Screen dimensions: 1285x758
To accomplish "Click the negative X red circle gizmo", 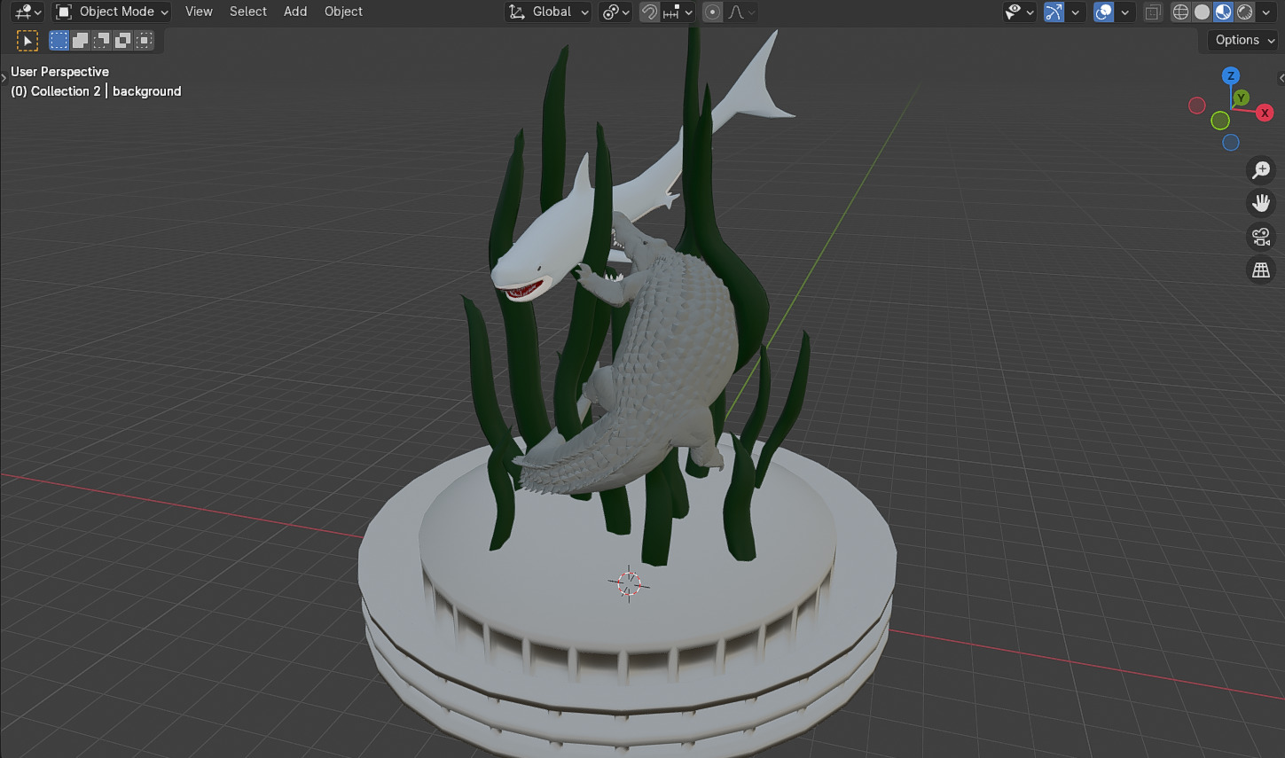I will pos(1196,105).
